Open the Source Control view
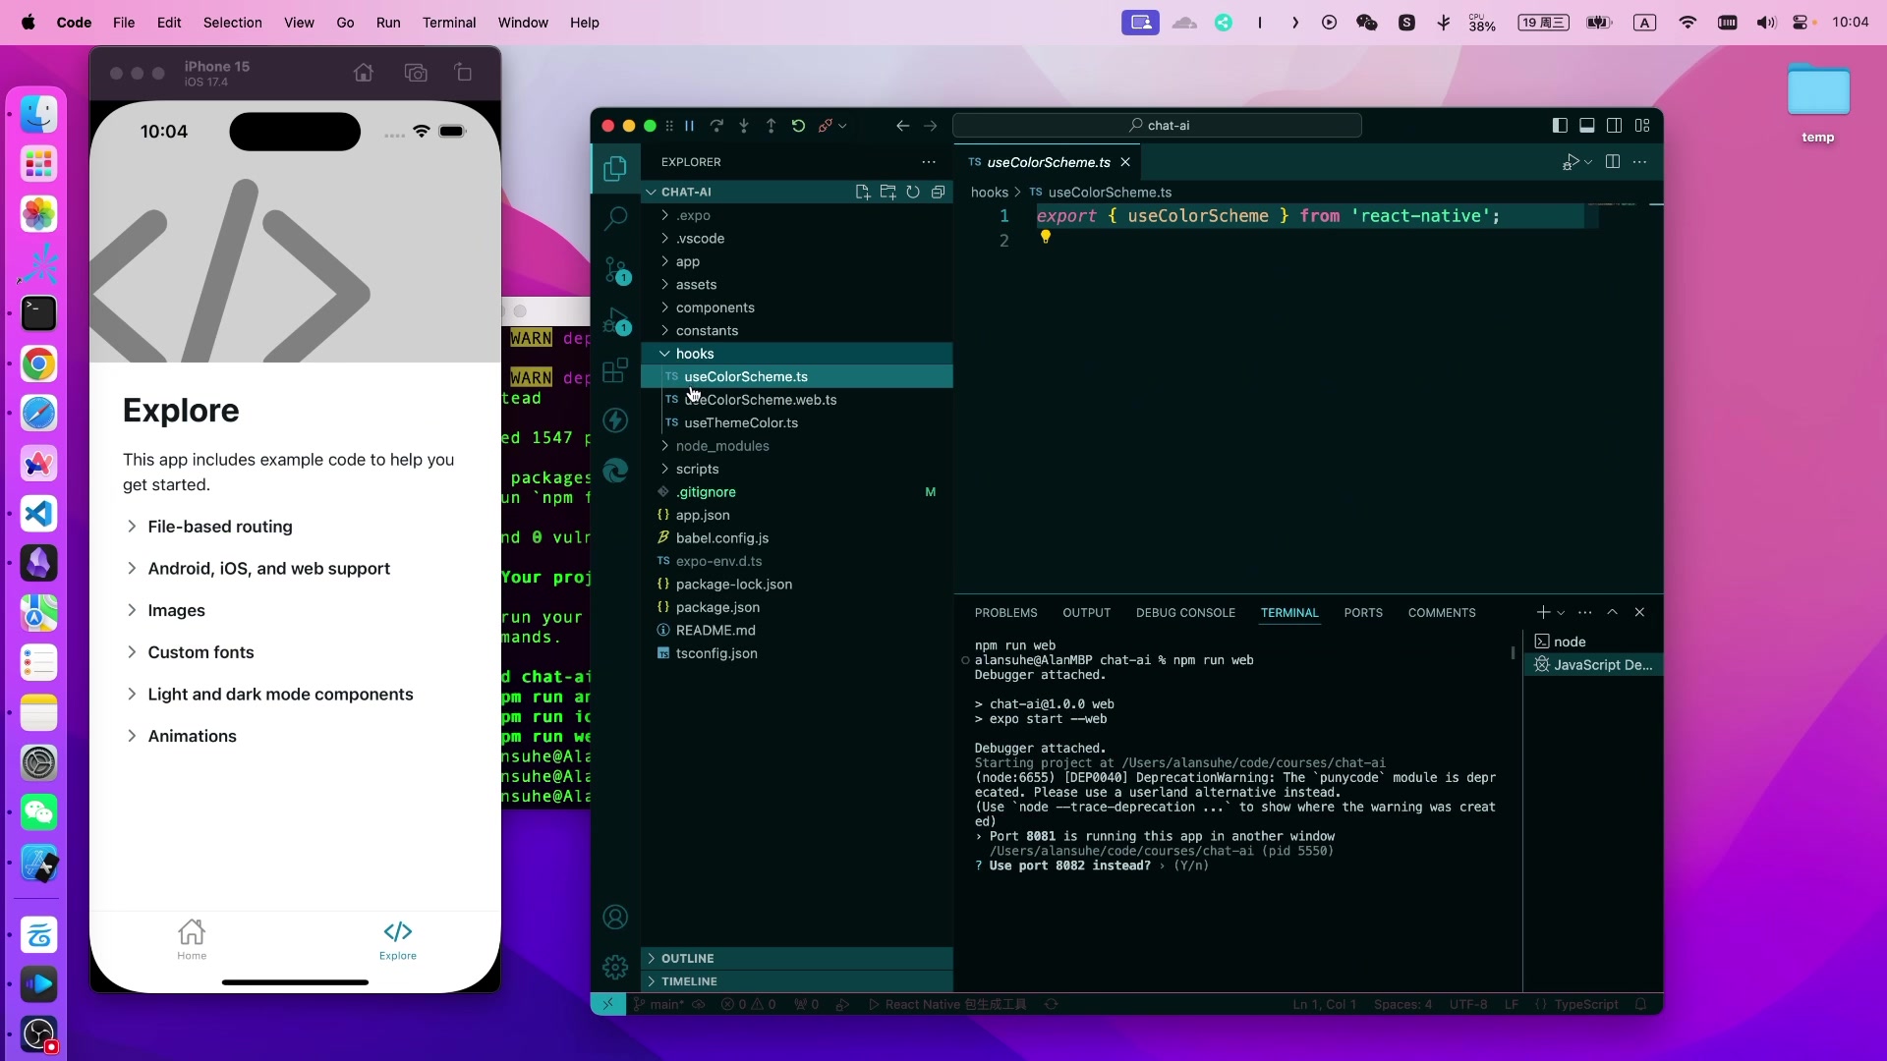 click(615, 269)
